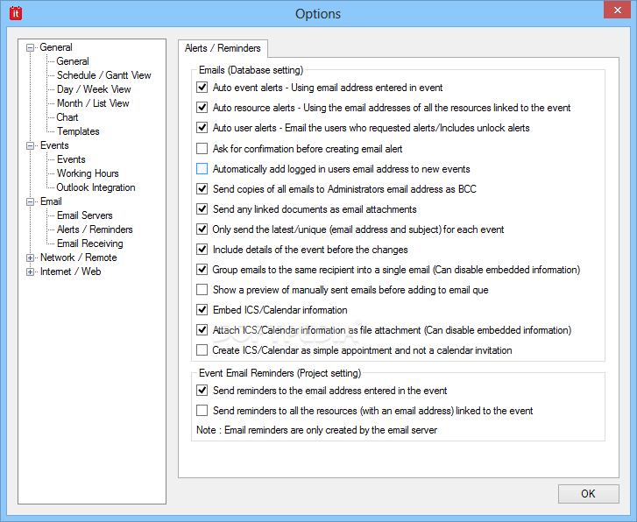Image resolution: width=637 pixels, height=522 pixels.
Task: Click the note about email reminders
Action: 316,430
